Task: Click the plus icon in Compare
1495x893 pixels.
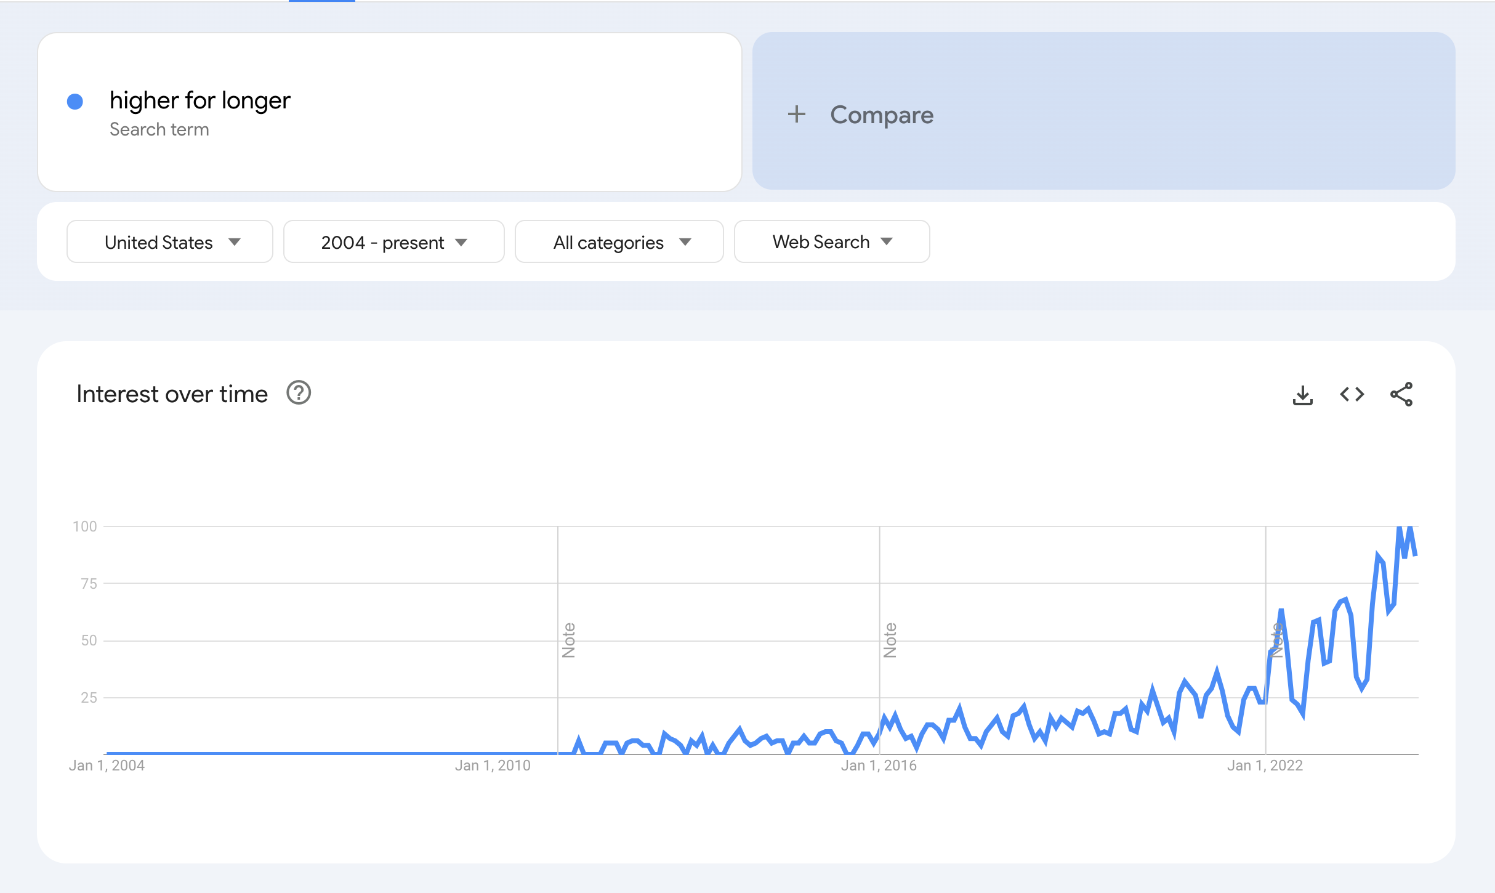Action: pos(796,115)
